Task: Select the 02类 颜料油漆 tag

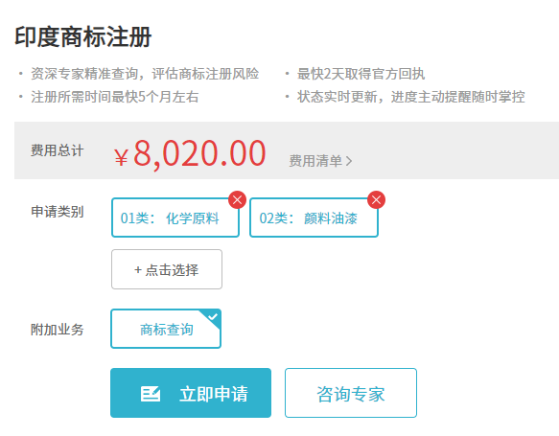Action: coord(314,218)
